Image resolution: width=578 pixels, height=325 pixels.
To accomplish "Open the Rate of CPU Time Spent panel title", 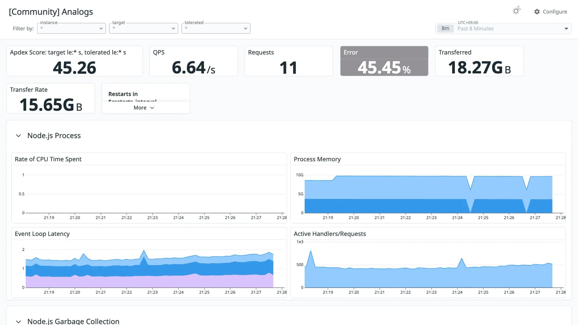I will [x=48, y=159].
